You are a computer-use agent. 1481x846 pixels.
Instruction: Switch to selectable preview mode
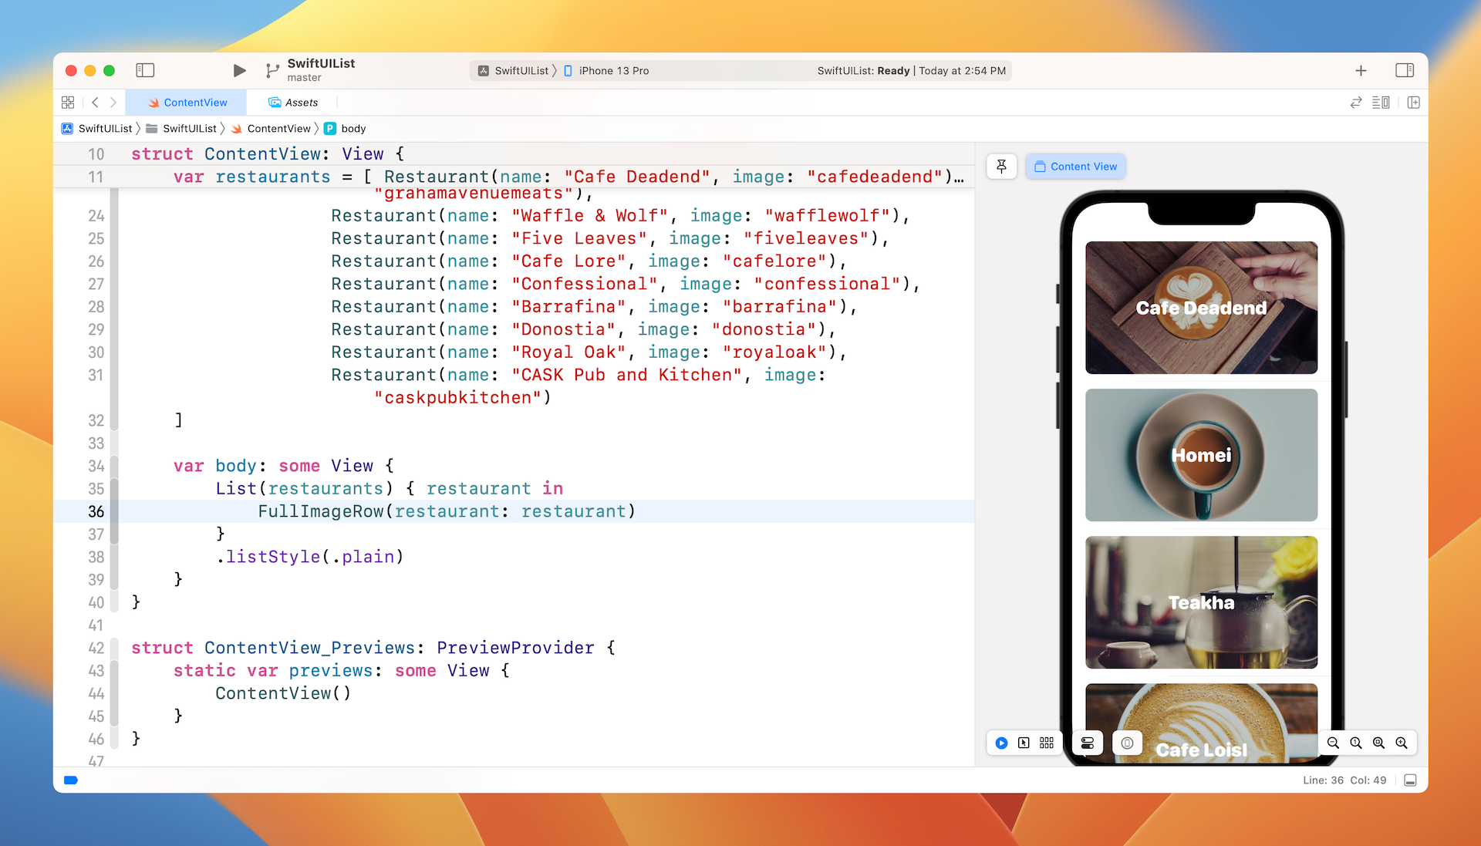(1024, 743)
